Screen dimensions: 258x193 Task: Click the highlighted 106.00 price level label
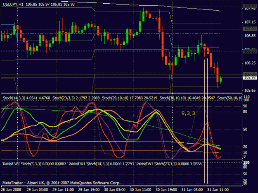tap(250, 74)
